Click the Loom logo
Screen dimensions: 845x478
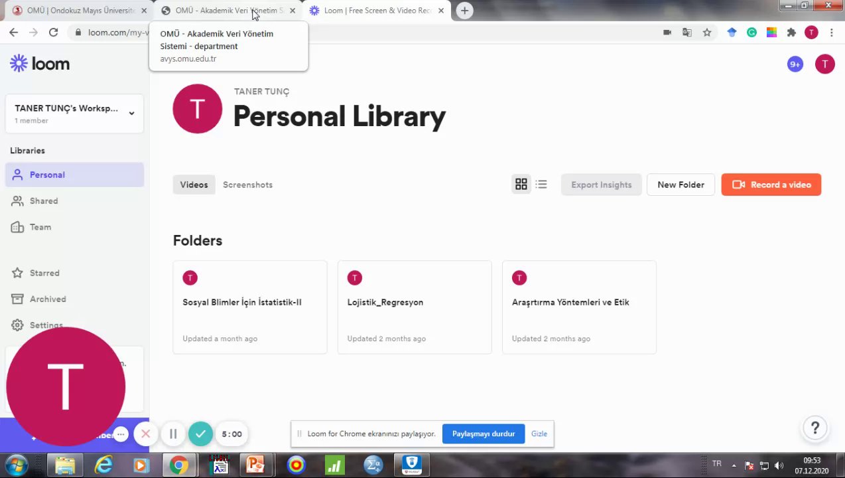click(x=40, y=64)
